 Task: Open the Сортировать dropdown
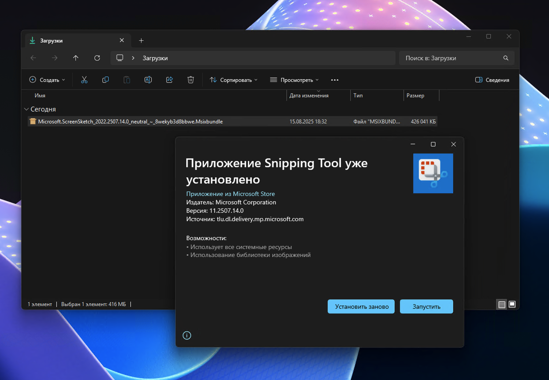point(234,80)
